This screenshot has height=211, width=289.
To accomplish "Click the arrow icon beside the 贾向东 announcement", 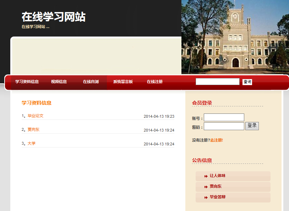I will click(x=206, y=187).
